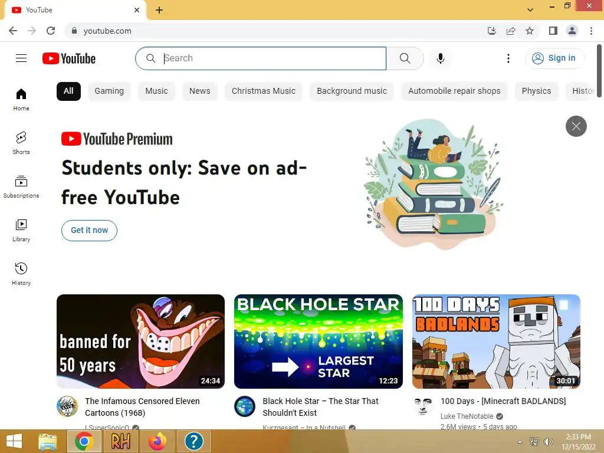Open 'The Infamous Censored Eleven Cartoons' title
The image size is (604, 453).
143,407
